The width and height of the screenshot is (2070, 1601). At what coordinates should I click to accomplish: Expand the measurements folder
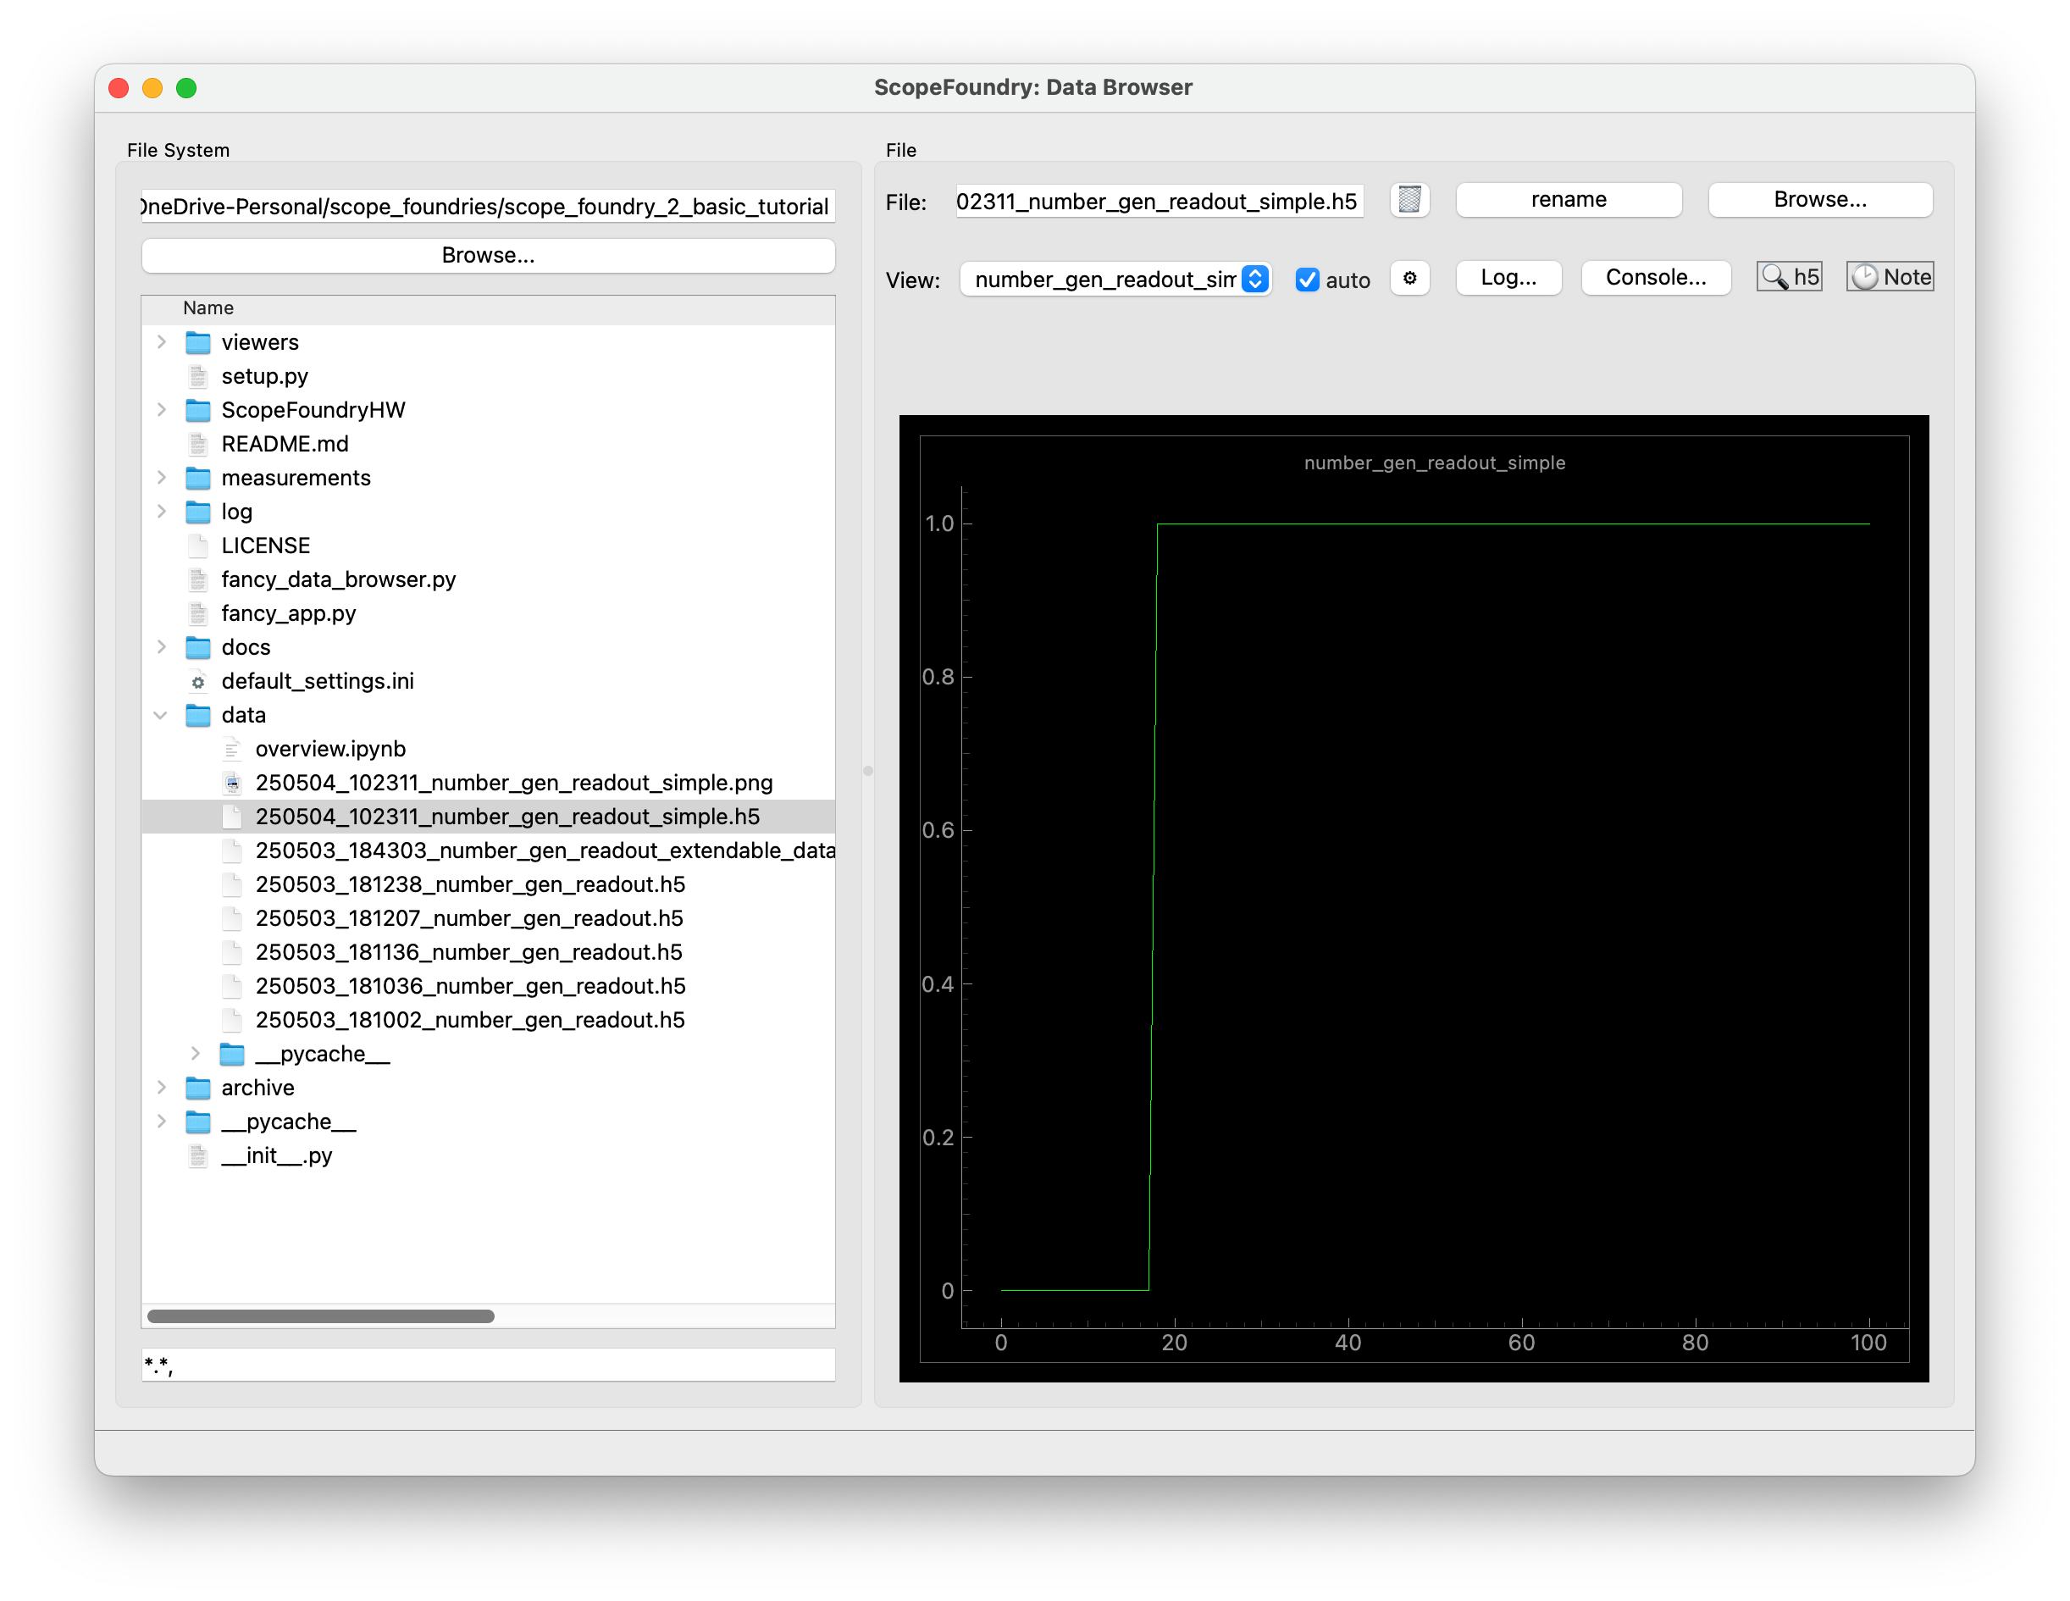click(161, 478)
